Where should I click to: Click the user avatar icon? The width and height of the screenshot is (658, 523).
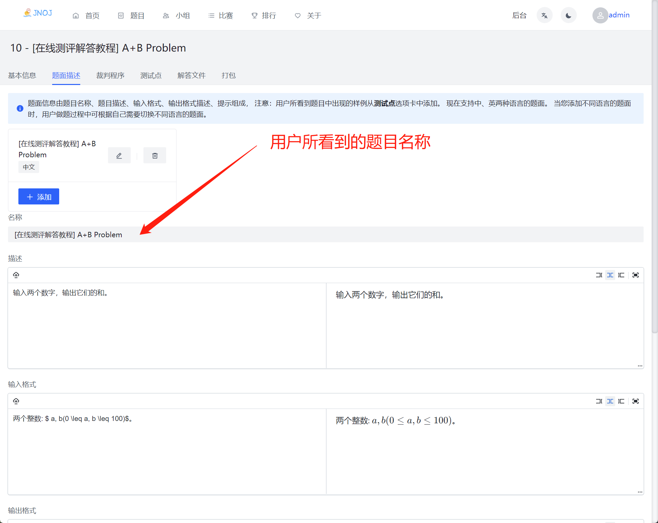(x=600, y=15)
